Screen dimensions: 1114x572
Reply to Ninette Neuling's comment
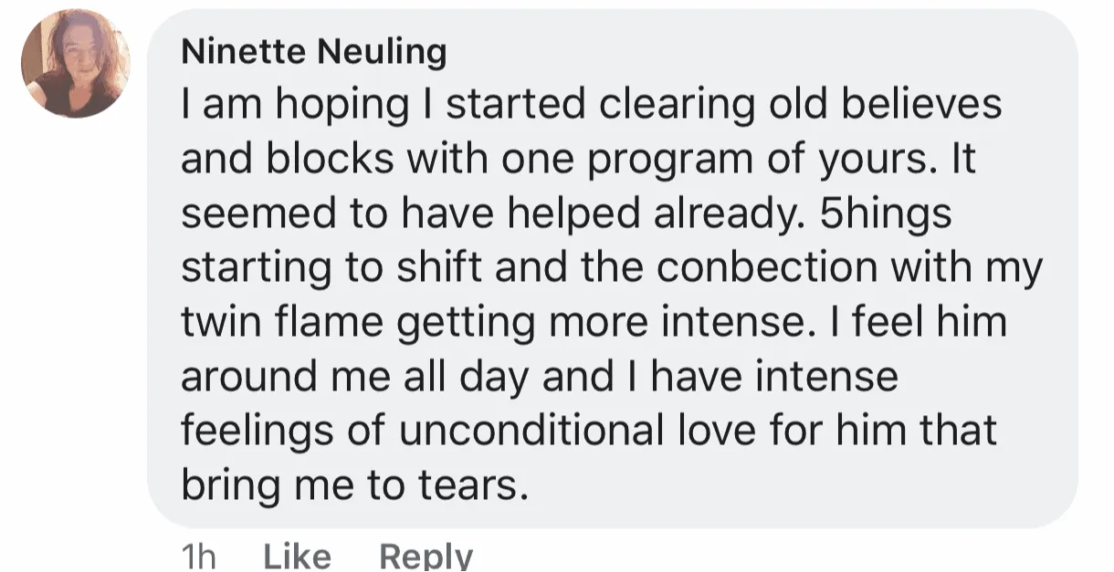[x=426, y=556]
